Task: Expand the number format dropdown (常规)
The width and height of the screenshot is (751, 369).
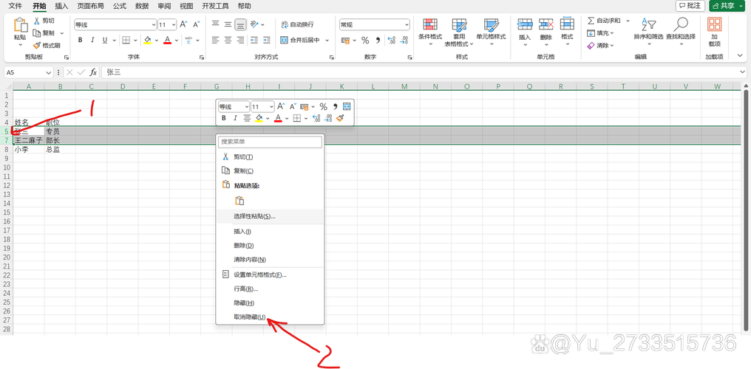Action: tap(406, 24)
